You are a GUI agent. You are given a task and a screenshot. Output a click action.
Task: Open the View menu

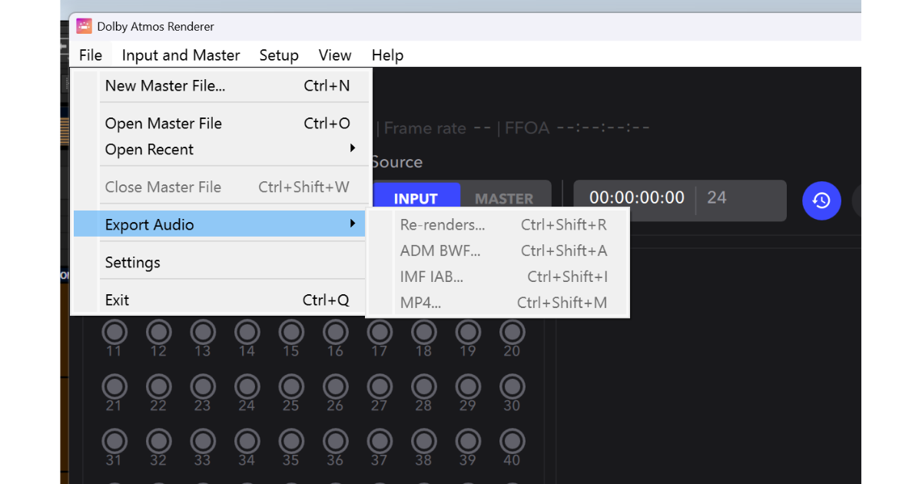(x=334, y=55)
